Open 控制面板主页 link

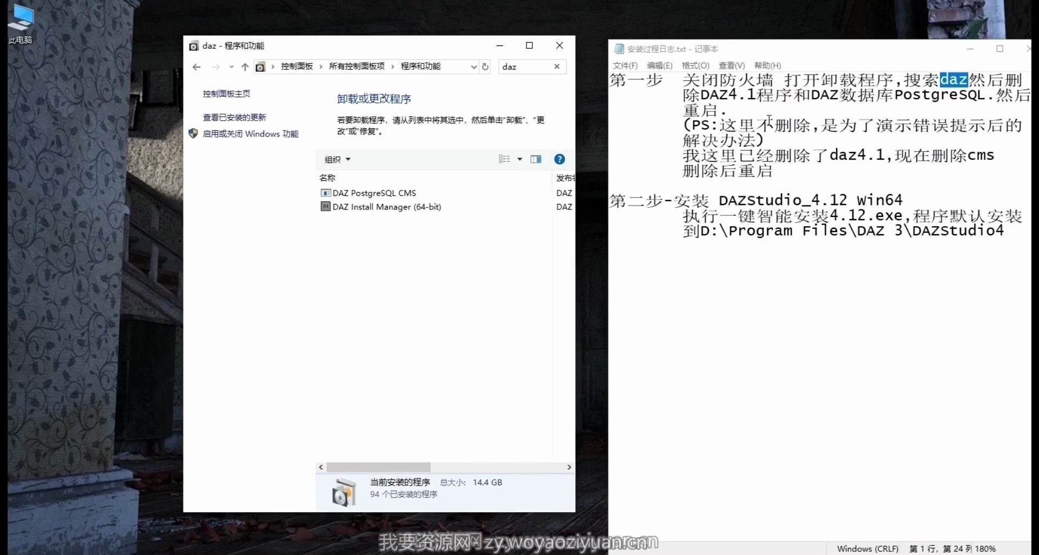(x=226, y=94)
